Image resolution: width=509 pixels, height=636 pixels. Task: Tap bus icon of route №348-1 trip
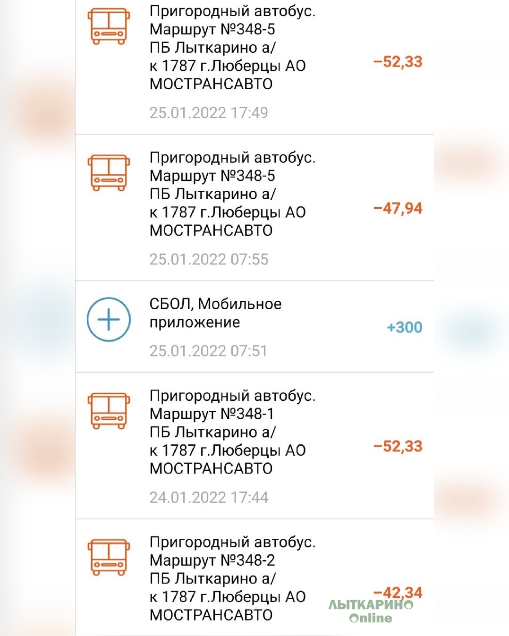click(109, 411)
